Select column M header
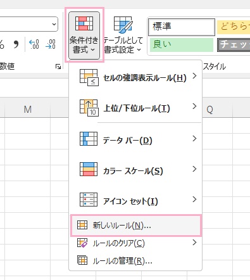 coord(27,109)
